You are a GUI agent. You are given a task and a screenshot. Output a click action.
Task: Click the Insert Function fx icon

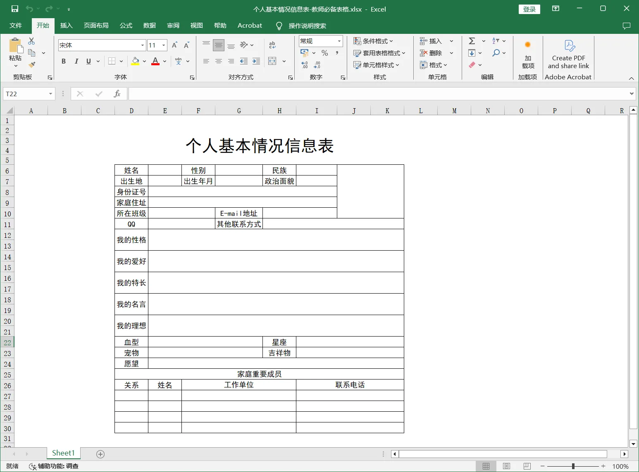[117, 94]
